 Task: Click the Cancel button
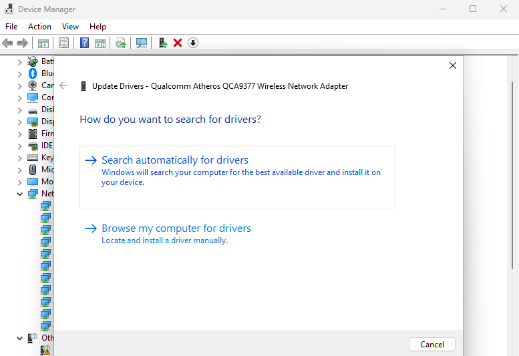pos(431,345)
